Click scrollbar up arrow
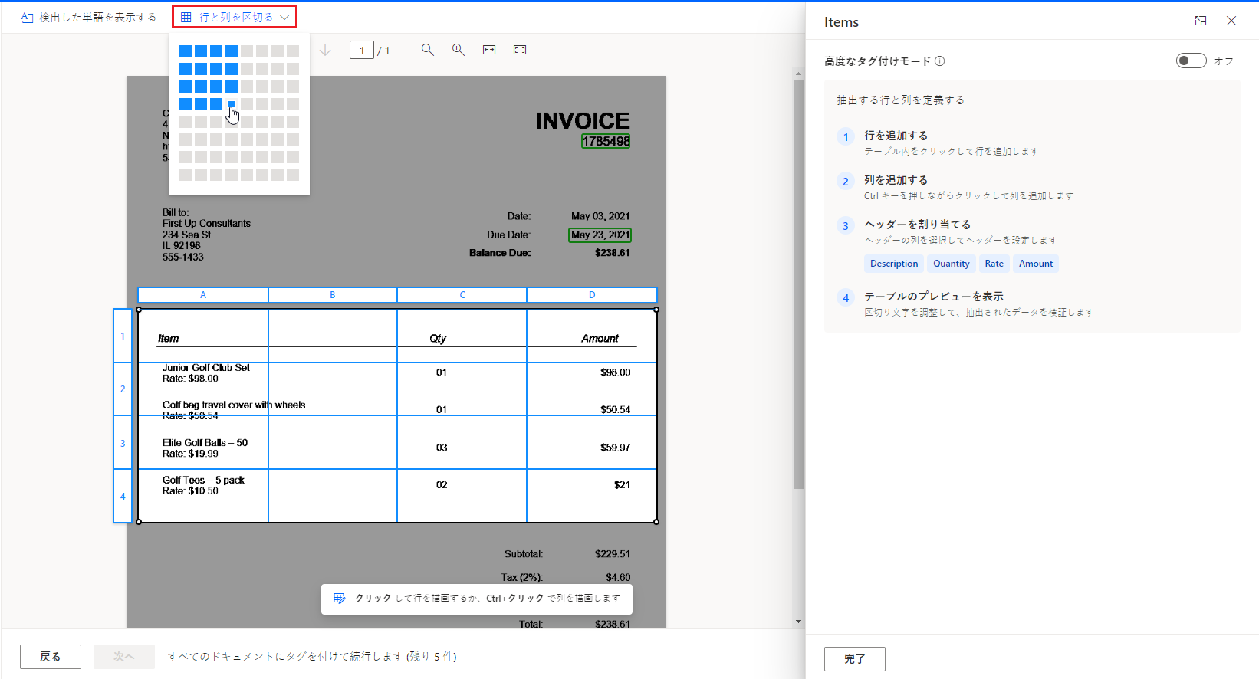 pos(798,74)
